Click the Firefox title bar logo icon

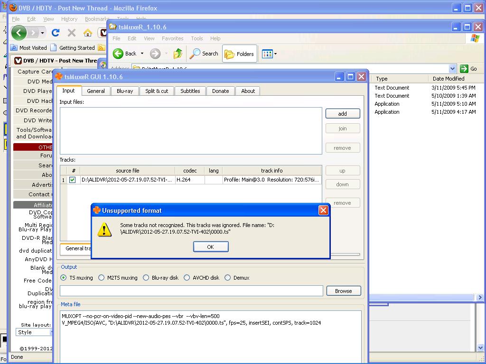click(13, 8)
